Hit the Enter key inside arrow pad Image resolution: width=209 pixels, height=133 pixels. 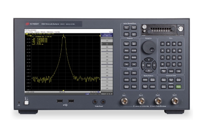click(x=149, y=65)
